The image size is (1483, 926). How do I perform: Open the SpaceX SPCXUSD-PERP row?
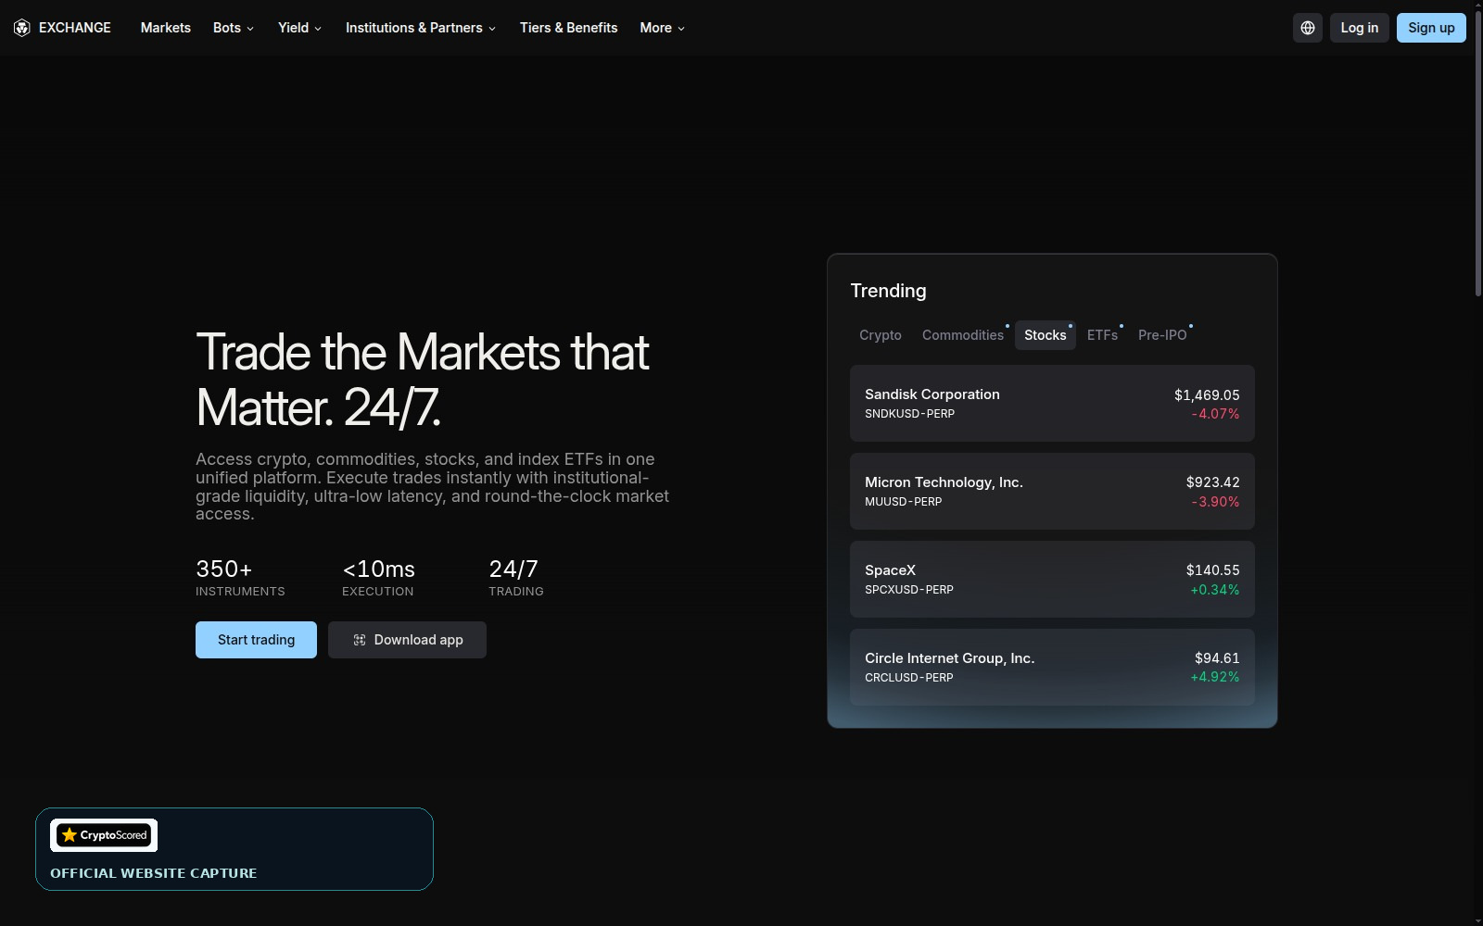pos(1052,580)
